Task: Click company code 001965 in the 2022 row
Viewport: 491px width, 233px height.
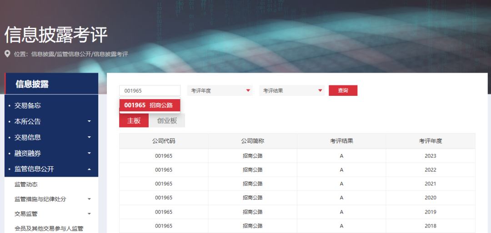Action: click(164, 170)
